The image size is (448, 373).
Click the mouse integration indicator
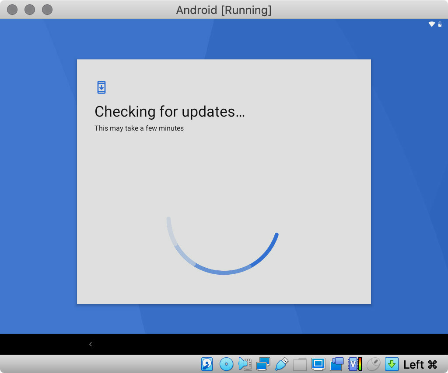(x=373, y=364)
